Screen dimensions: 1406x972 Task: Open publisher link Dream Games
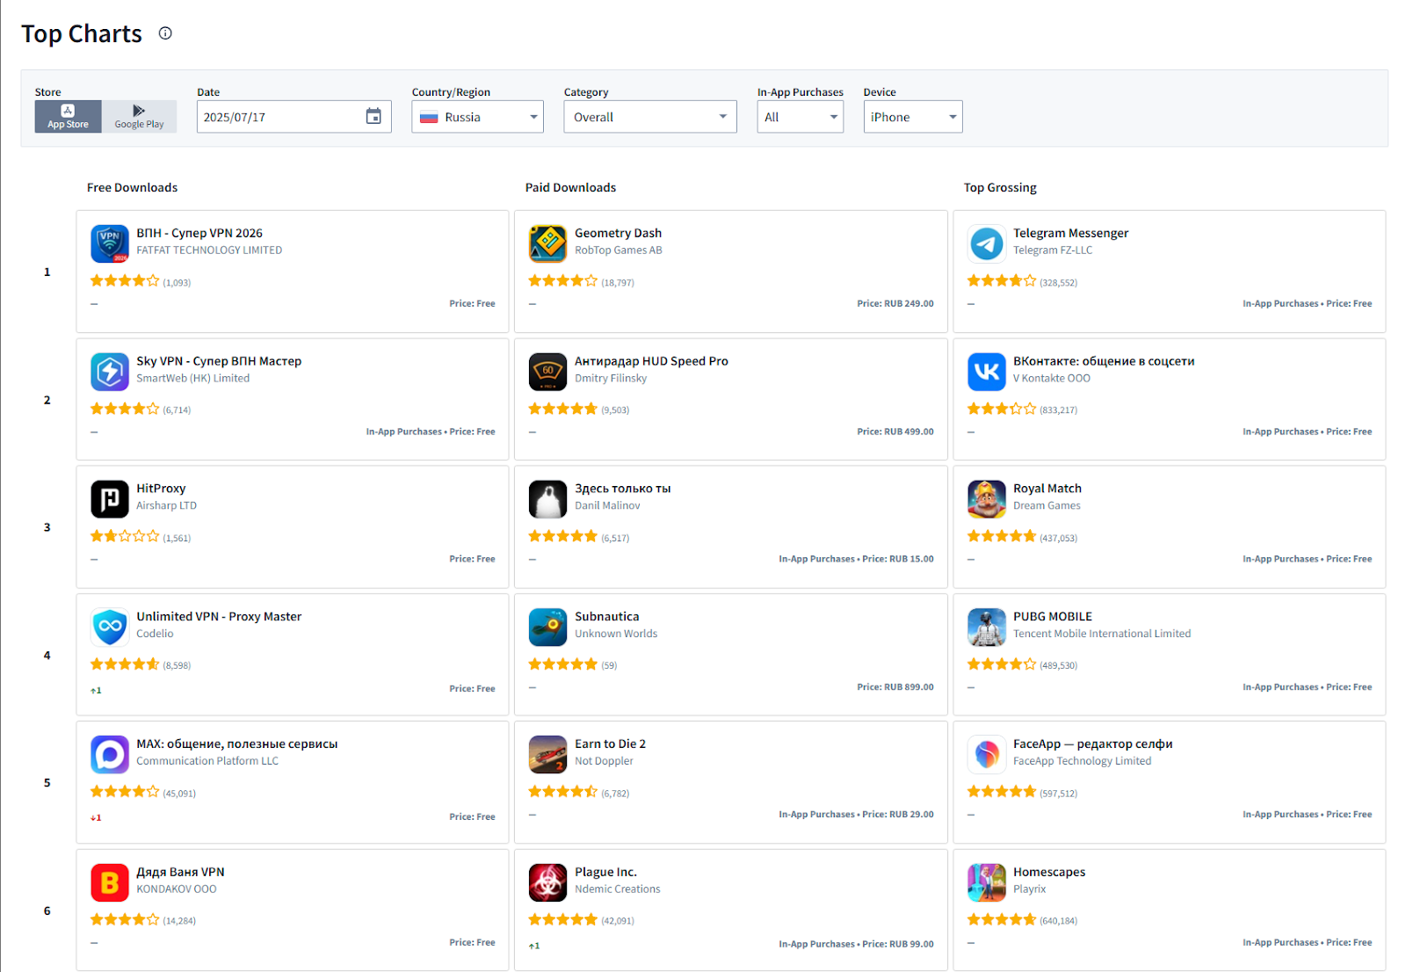[x=1046, y=505]
